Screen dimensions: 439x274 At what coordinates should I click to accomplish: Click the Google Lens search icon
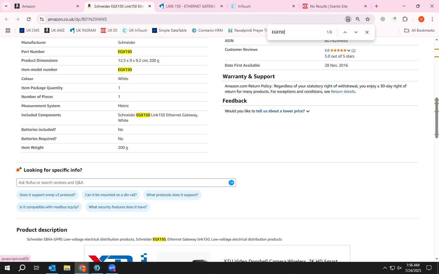[x=348, y=19]
